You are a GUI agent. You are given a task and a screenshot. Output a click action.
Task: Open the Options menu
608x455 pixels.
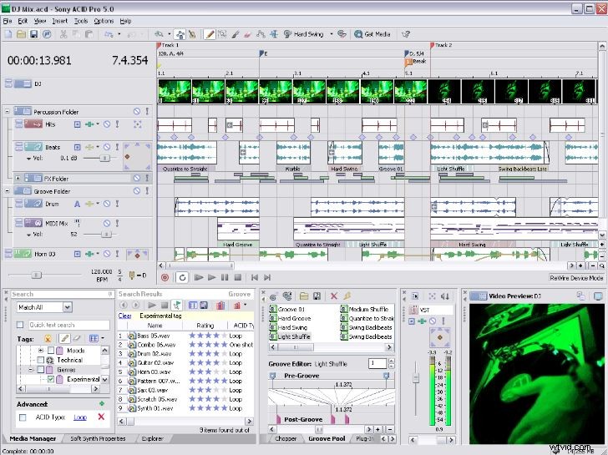(x=104, y=21)
